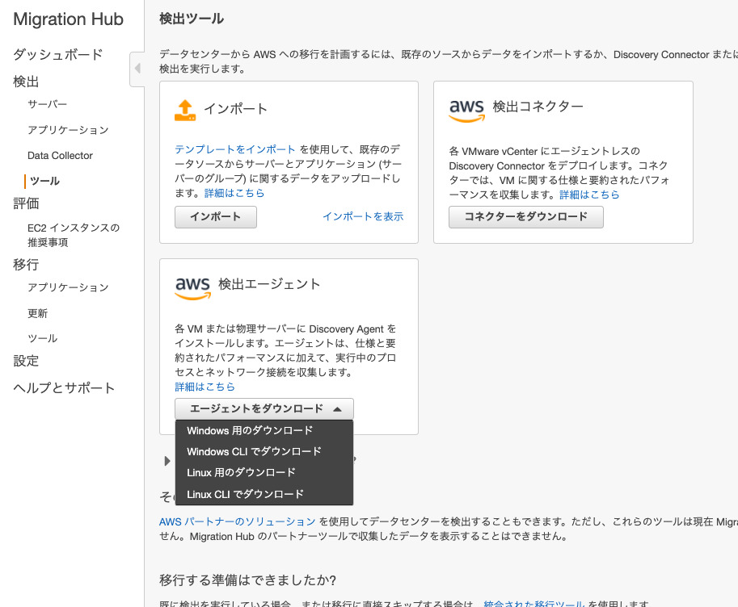Open the エージェントをダウンロード dropdown
This screenshot has height=607, width=738.
264,408
